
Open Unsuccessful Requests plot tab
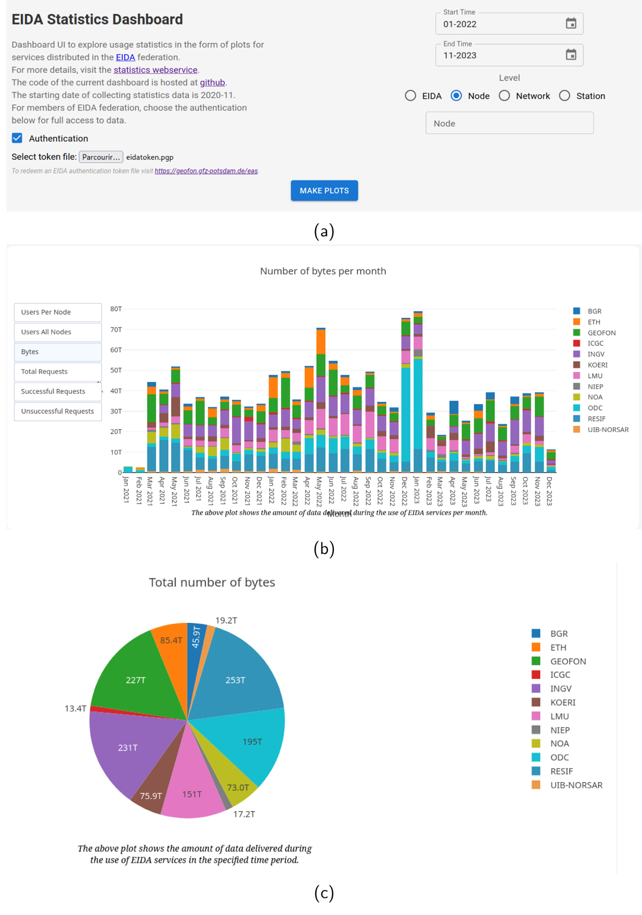tap(58, 411)
